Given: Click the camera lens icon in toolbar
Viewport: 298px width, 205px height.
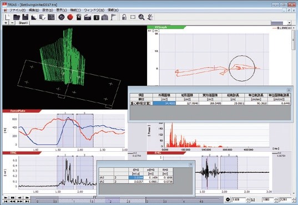Looking at the screenshot, I should pos(62,17).
